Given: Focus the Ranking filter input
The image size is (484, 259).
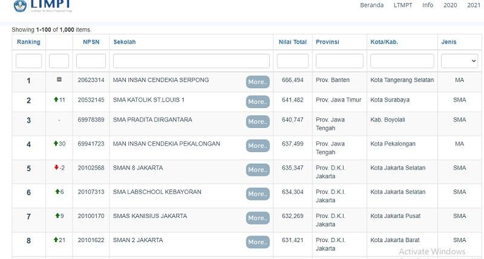Looking at the screenshot, I should coord(28,61).
